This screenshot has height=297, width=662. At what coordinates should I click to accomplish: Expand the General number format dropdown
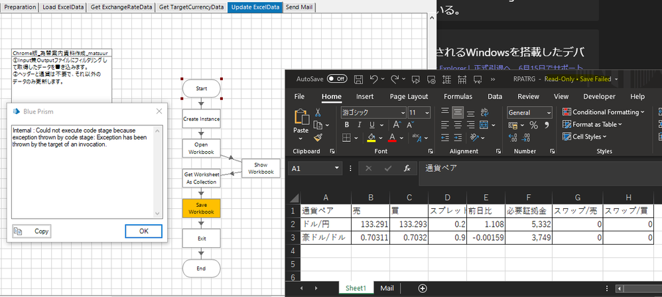click(548, 113)
